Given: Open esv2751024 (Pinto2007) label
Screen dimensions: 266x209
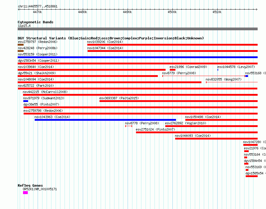Looking at the screenshot, I should point(155,129).
